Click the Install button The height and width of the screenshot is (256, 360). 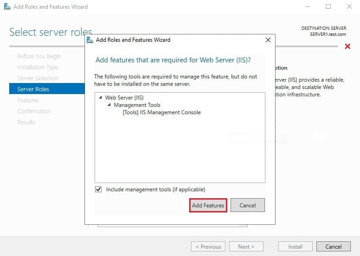pyautogui.click(x=295, y=247)
